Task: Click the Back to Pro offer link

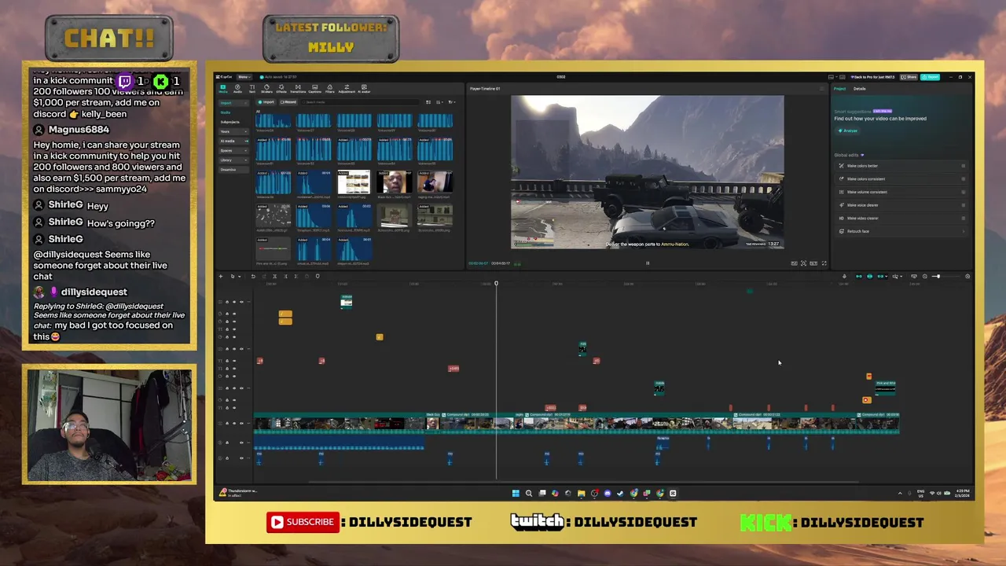Action: click(x=872, y=77)
